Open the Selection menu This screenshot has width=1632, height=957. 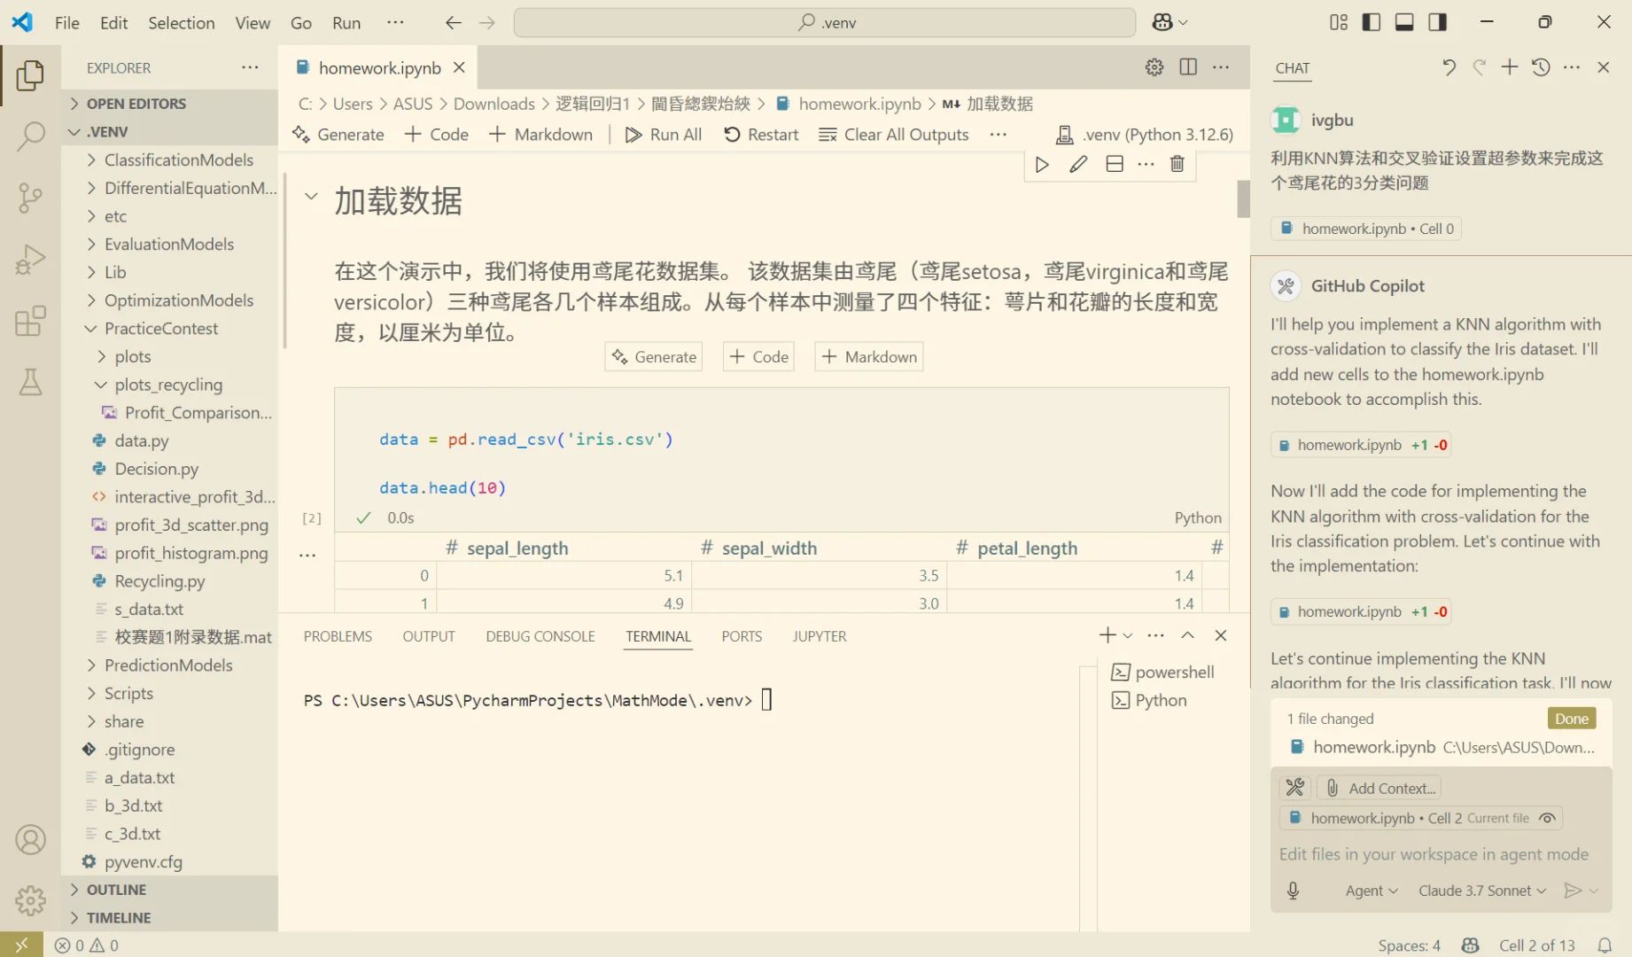pyautogui.click(x=182, y=22)
